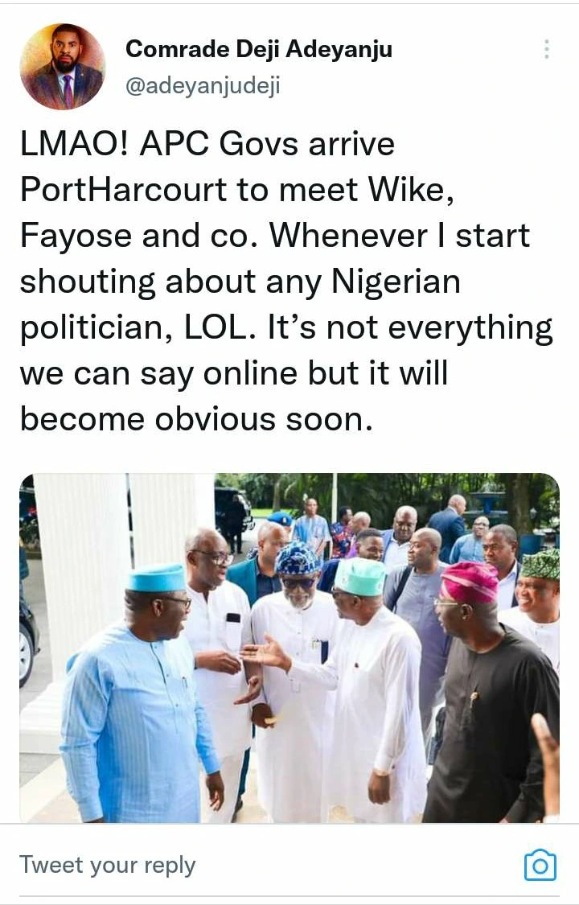This screenshot has width=579, height=905.
Task: Click the word LMAO! in the tweet
Action: (75, 144)
